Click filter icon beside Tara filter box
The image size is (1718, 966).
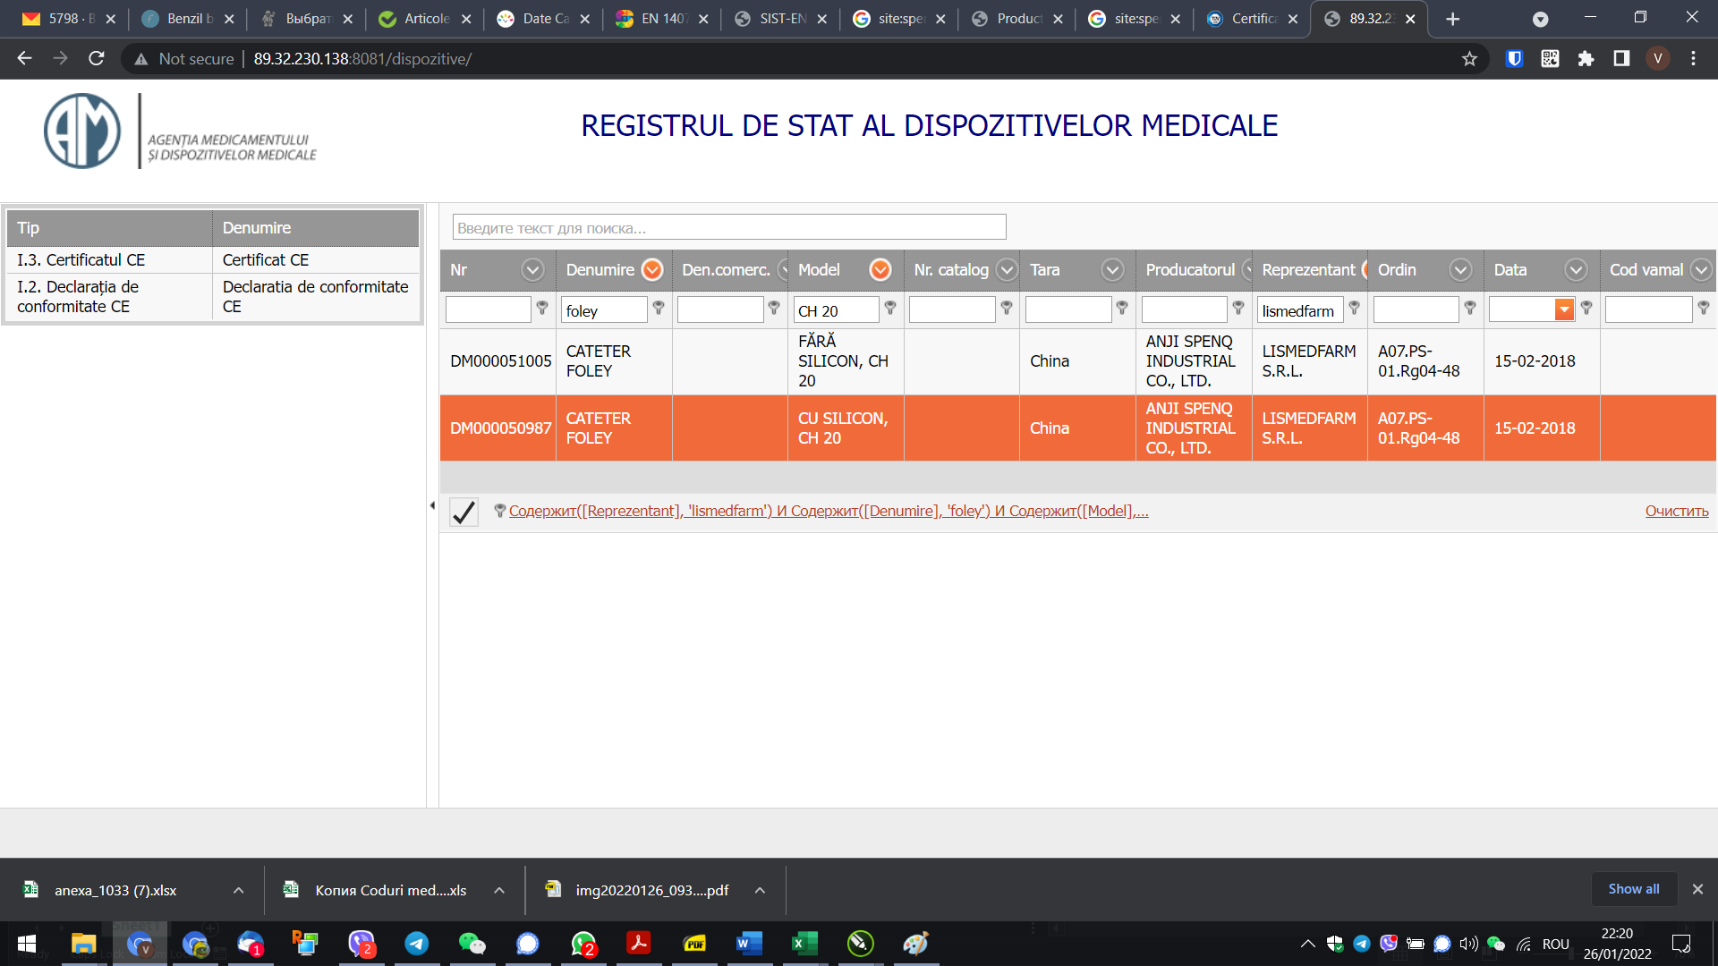pos(1122,308)
